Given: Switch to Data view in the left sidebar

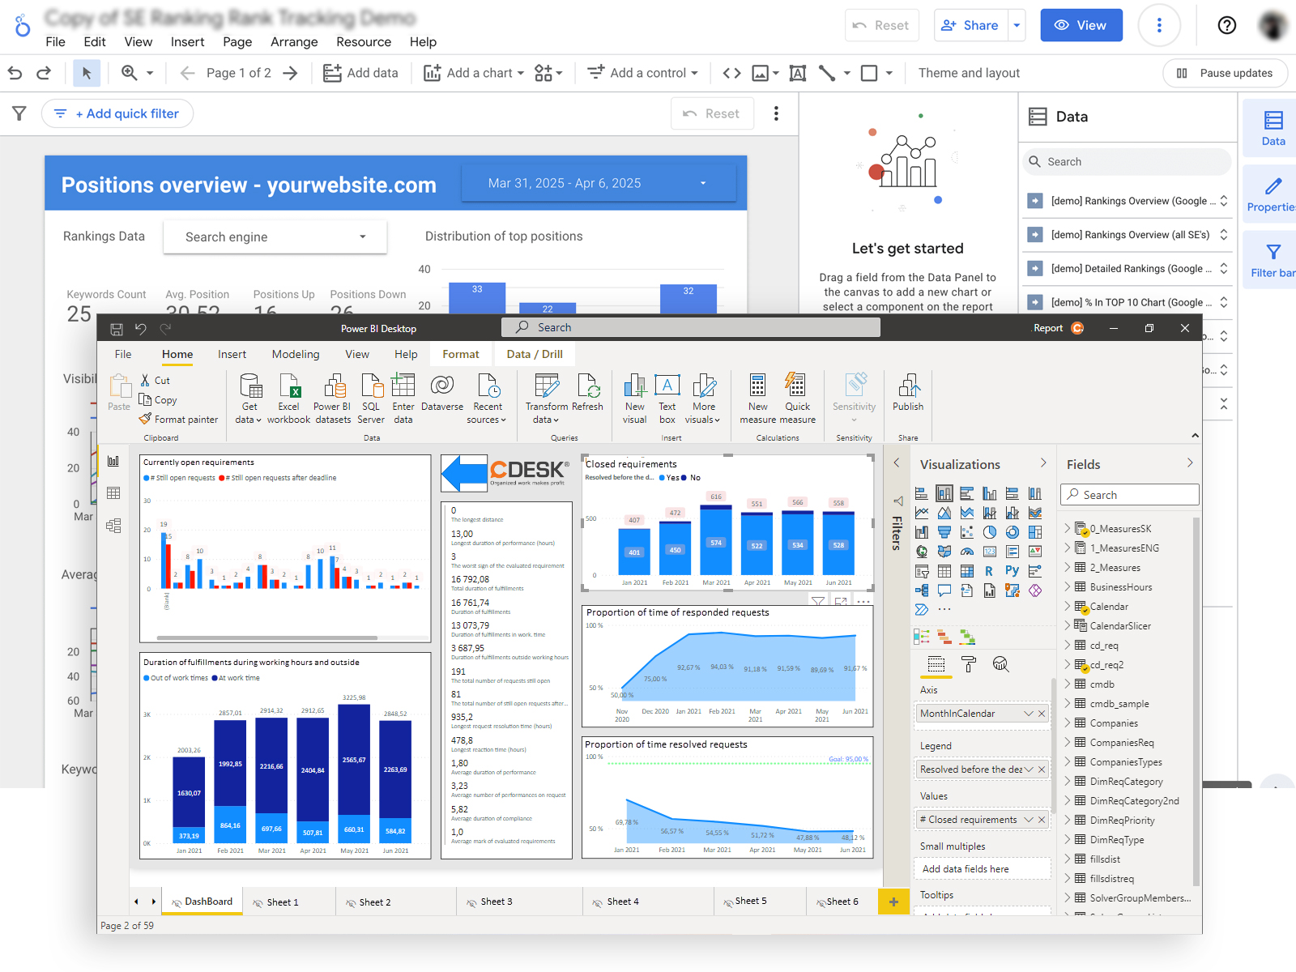Looking at the screenshot, I should click(114, 492).
